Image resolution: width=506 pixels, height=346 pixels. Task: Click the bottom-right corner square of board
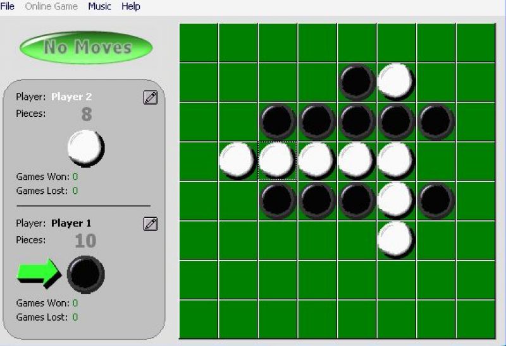[x=476, y=319]
